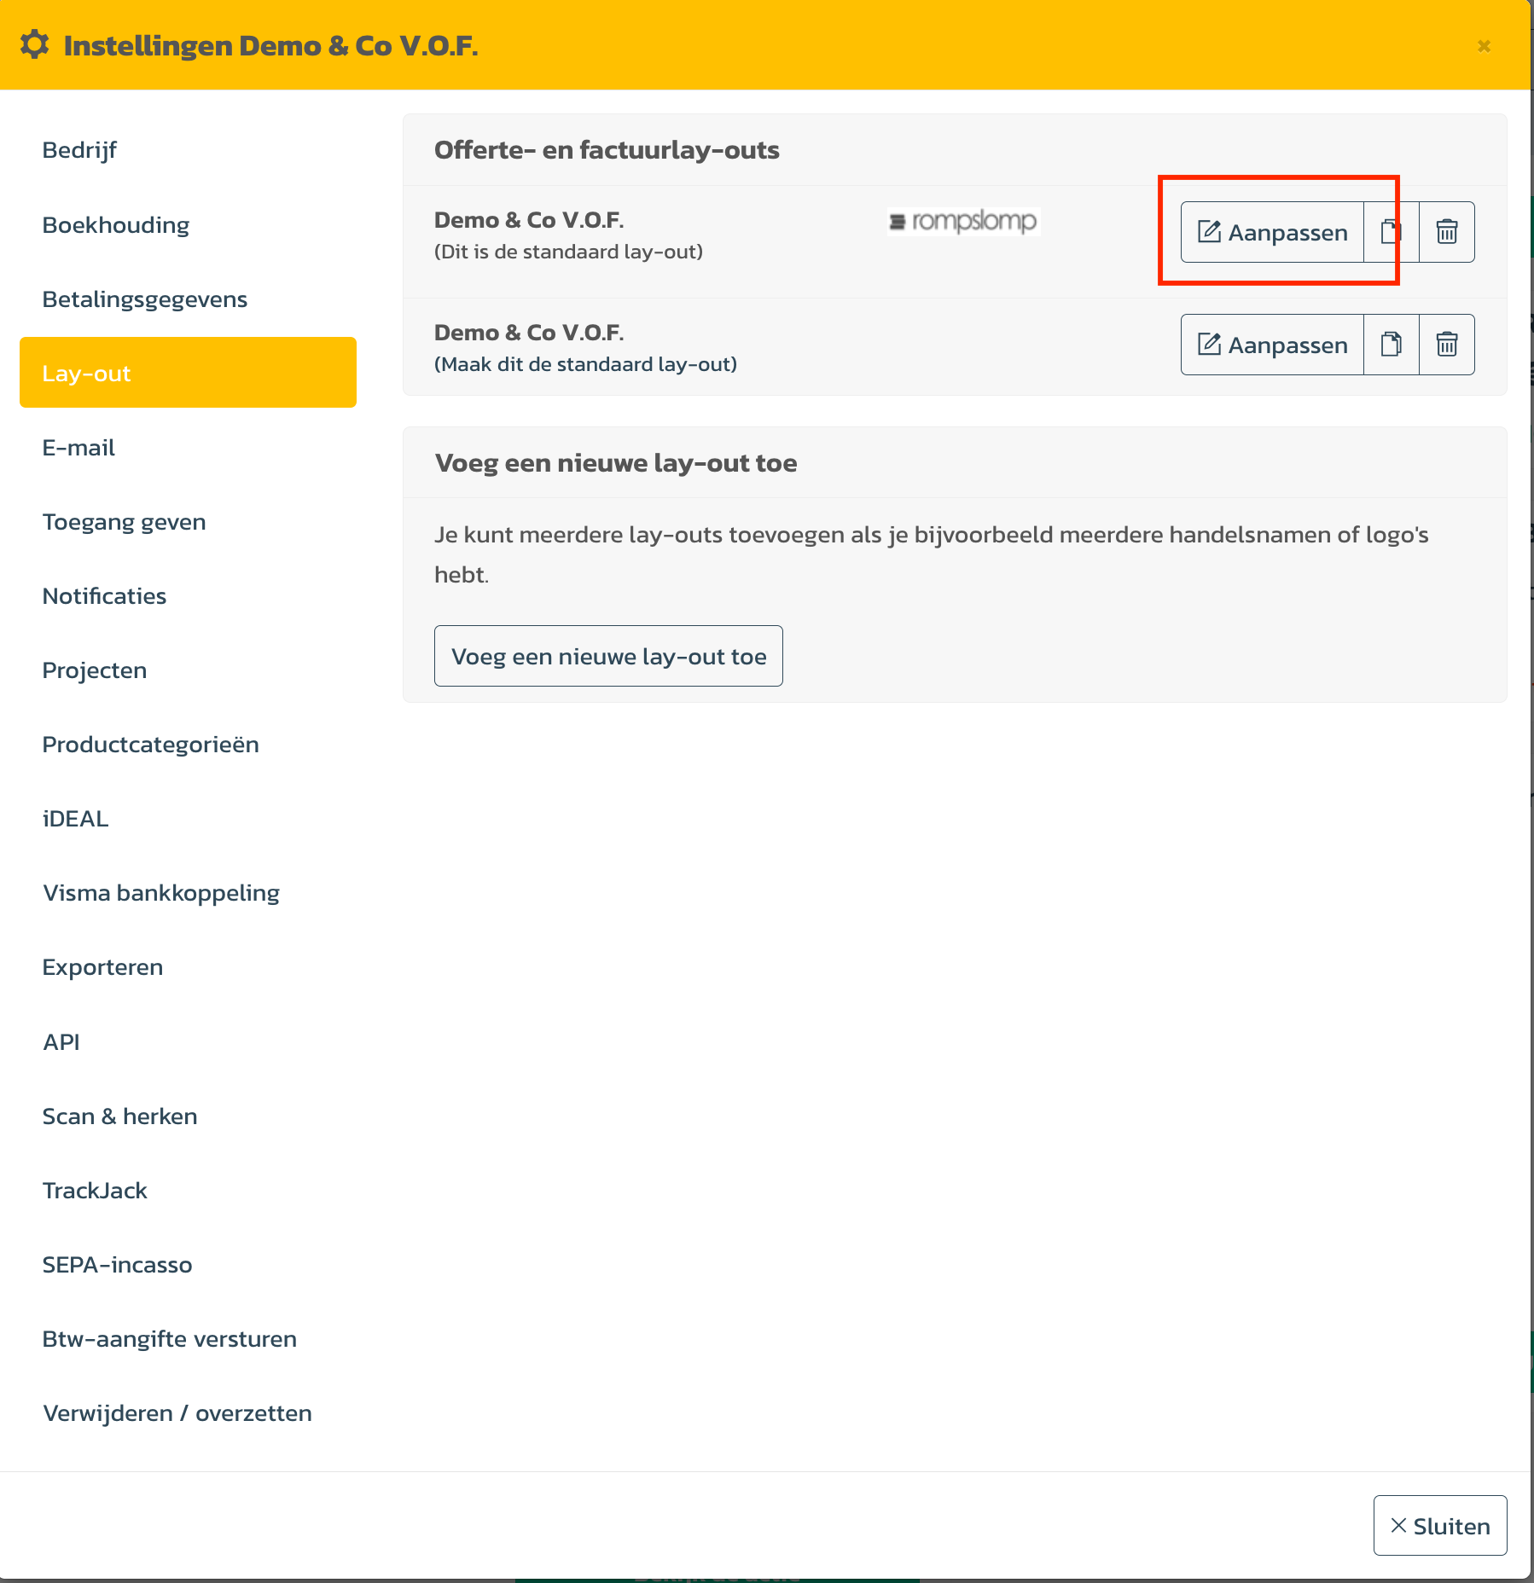
Task: Click the gear icon in settings header
Action: (35, 45)
